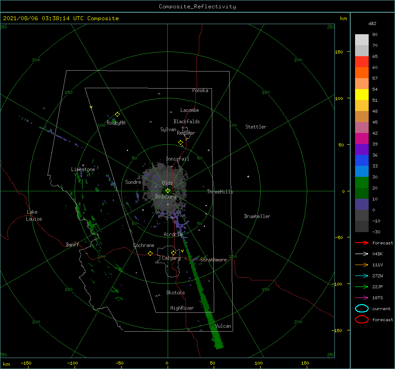
Task: Click the asterisk marker above Limestone
Action: coord(83,165)
